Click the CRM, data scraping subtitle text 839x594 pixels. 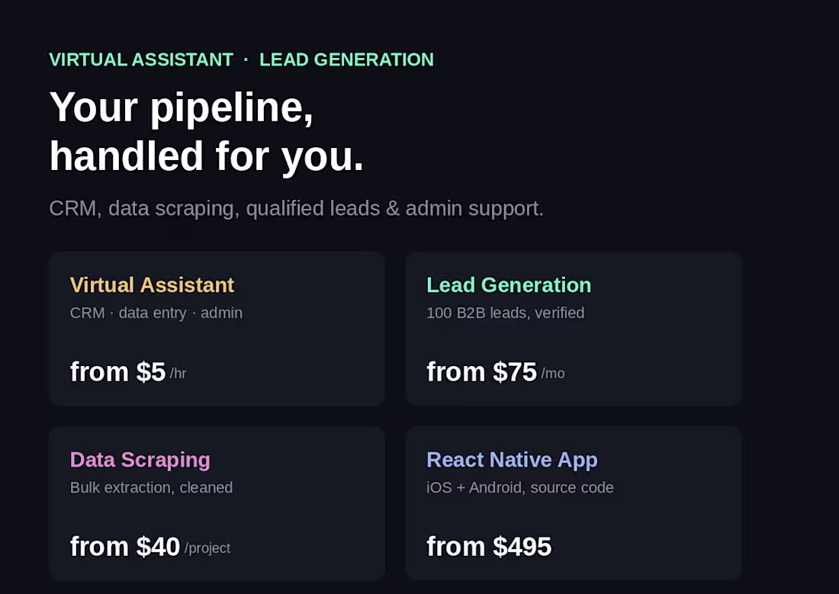(x=297, y=209)
